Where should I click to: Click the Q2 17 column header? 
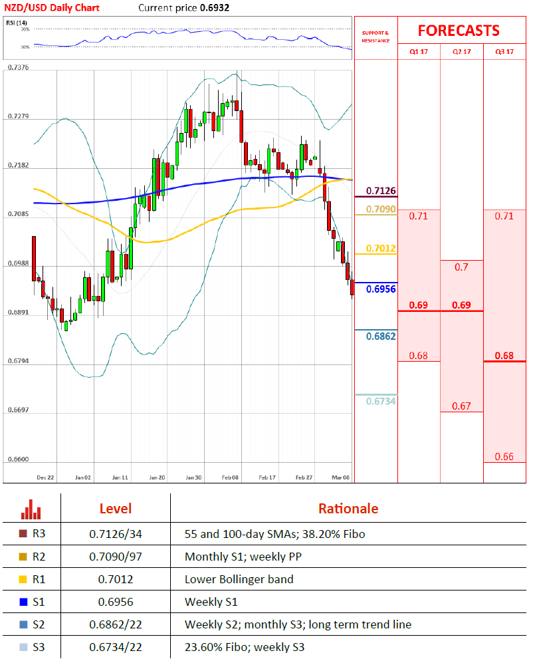pyautogui.click(x=461, y=51)
